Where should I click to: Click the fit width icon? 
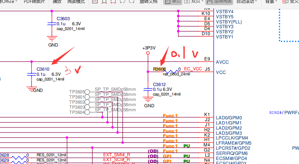(x=113, y=2)
